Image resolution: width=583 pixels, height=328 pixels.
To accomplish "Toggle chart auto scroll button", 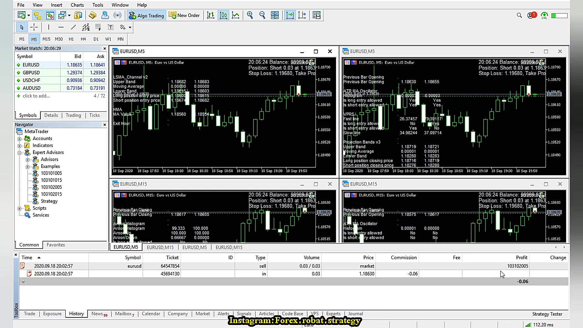I will tap(290, 15).
